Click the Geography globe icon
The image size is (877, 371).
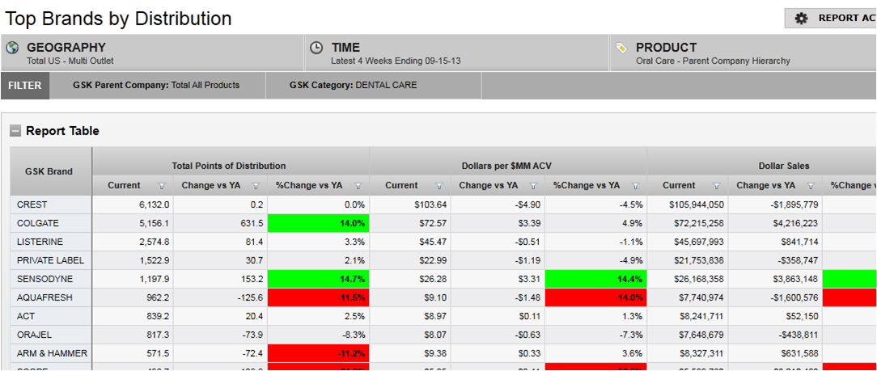13,48
